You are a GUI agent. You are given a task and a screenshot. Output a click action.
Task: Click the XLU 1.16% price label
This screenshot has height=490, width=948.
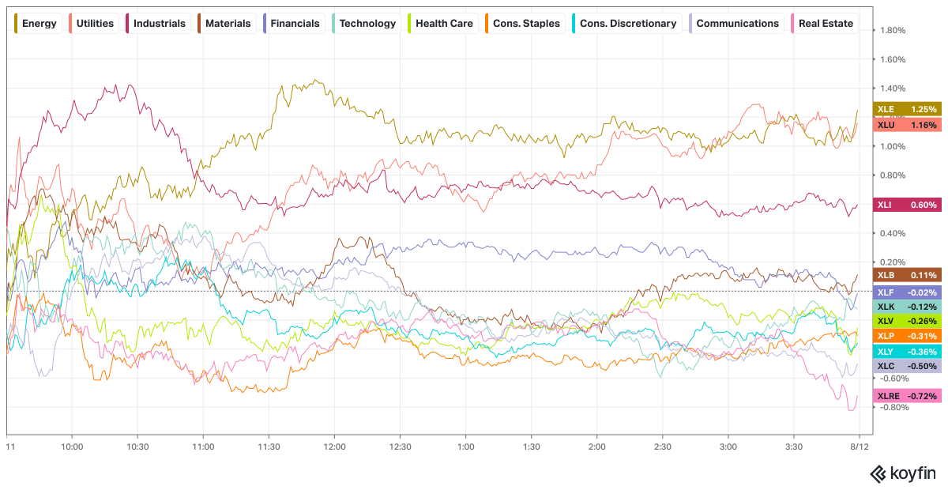click(x=907, y=125)
